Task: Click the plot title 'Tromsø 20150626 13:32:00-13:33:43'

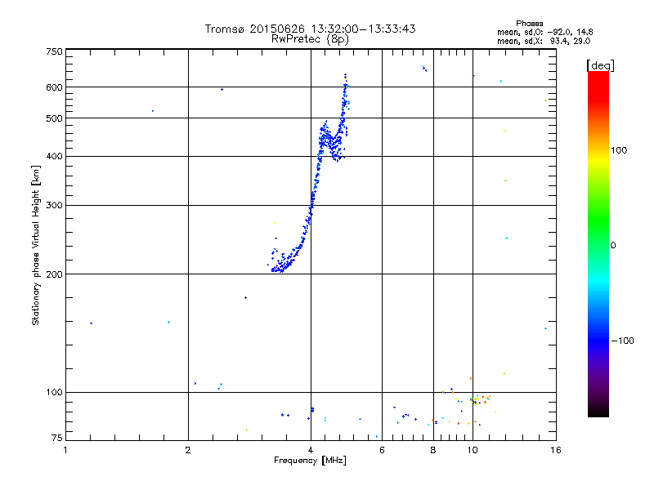Action: coord(310,29)
